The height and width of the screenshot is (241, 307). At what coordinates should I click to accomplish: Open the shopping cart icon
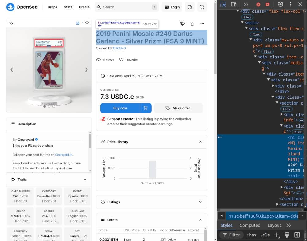point(202,7)
